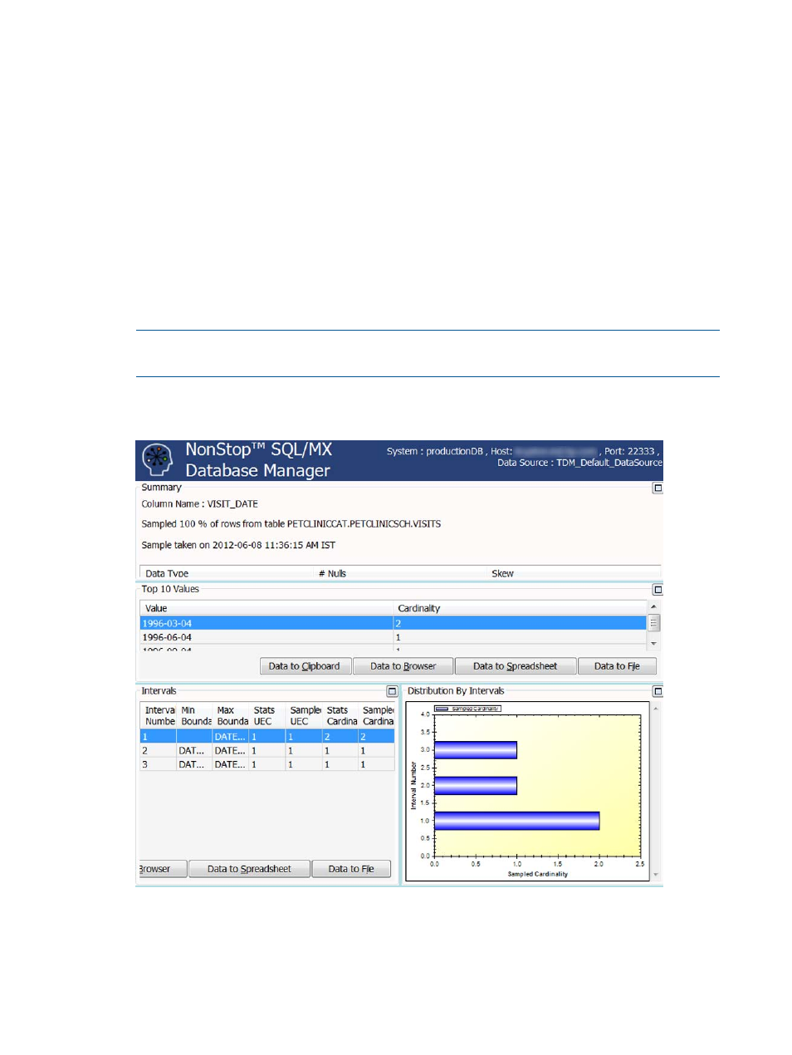
Task: Select interval row 2 in Intervals table
Action: 267,750
